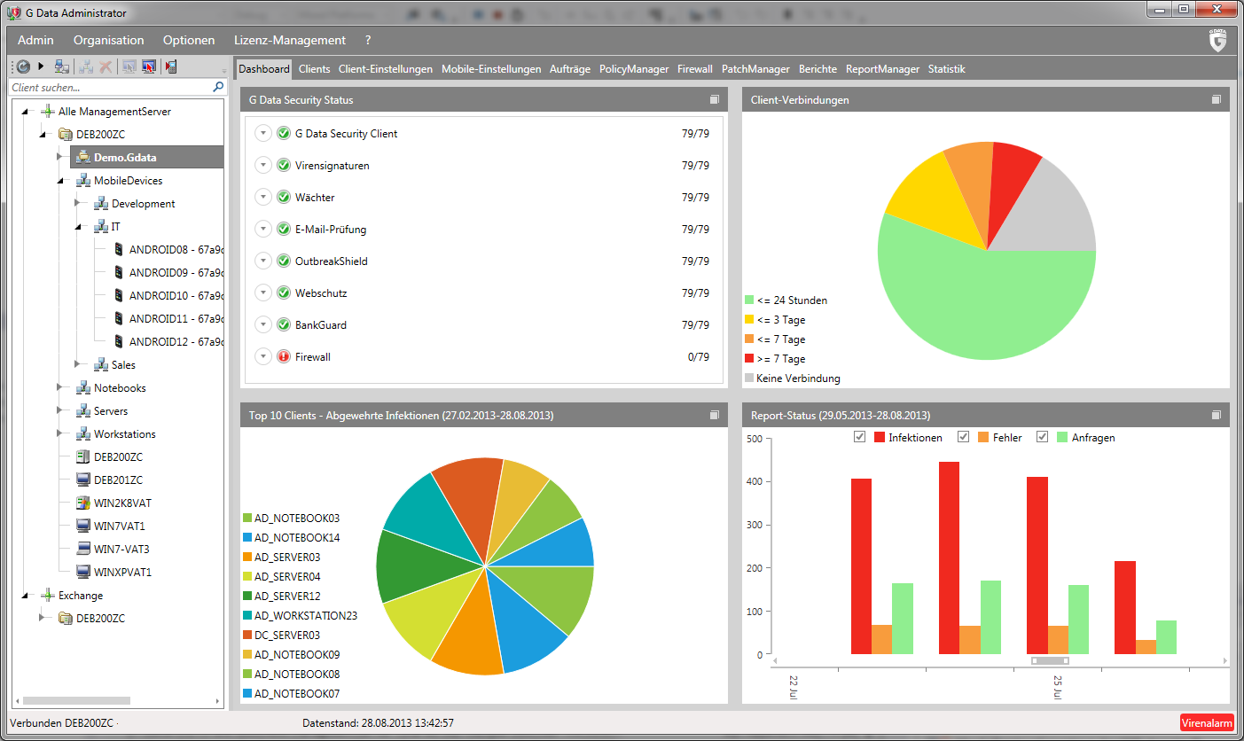Disable the Anfragen series checkbox

[1043, 437]
